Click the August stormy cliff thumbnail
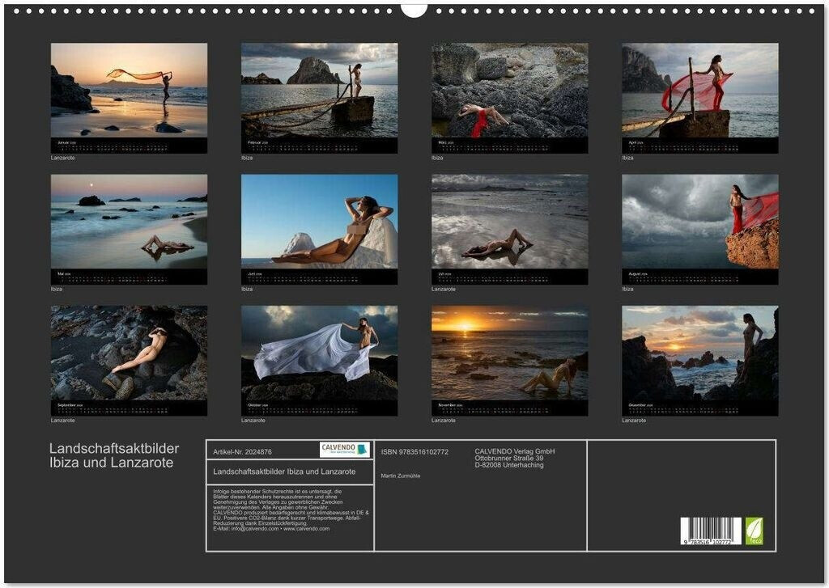Image resolution: width=829 pixels, height=588 pixels. 699,222
